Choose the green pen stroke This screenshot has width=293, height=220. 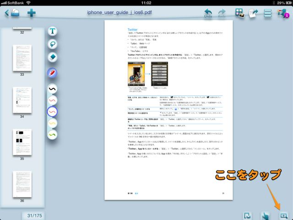pos(52,135)
